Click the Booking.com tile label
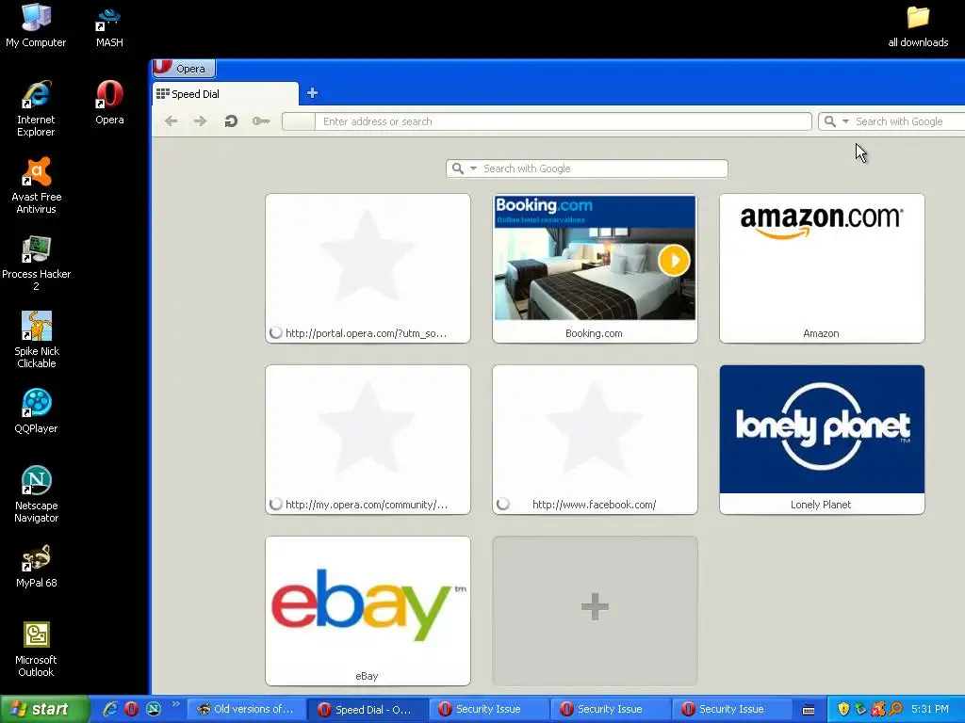The width and height of the screenshot is (965, 723). click(x=594, y=333)
